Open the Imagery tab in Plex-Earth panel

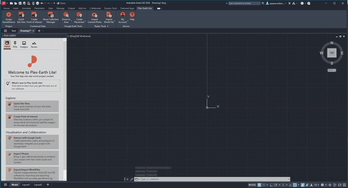point(24,45)
